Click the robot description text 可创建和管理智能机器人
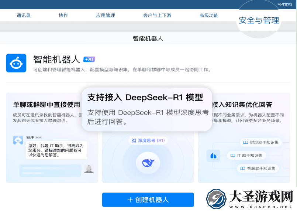Screen dimensions: 297x211 pos(122,69)
